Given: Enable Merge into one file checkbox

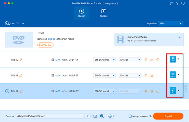Looking at the screenshot, I should 130,116.
